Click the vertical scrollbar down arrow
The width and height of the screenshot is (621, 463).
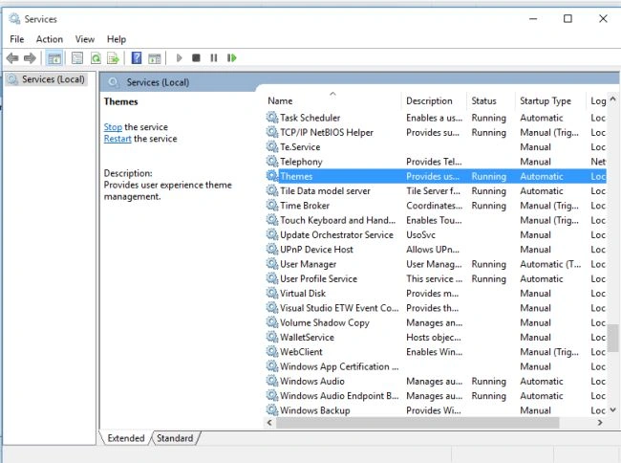tap(612, 409)
